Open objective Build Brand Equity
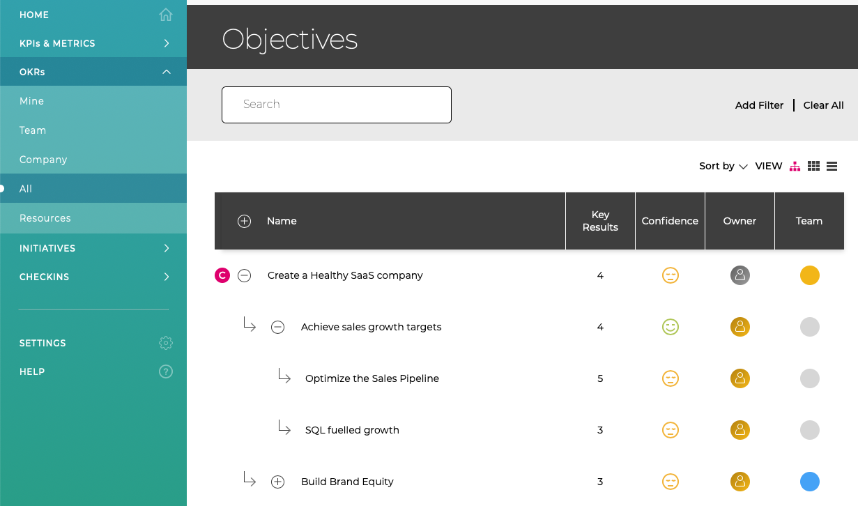The width and height of the screenshot is (858, 506). (x=347, y=482)
